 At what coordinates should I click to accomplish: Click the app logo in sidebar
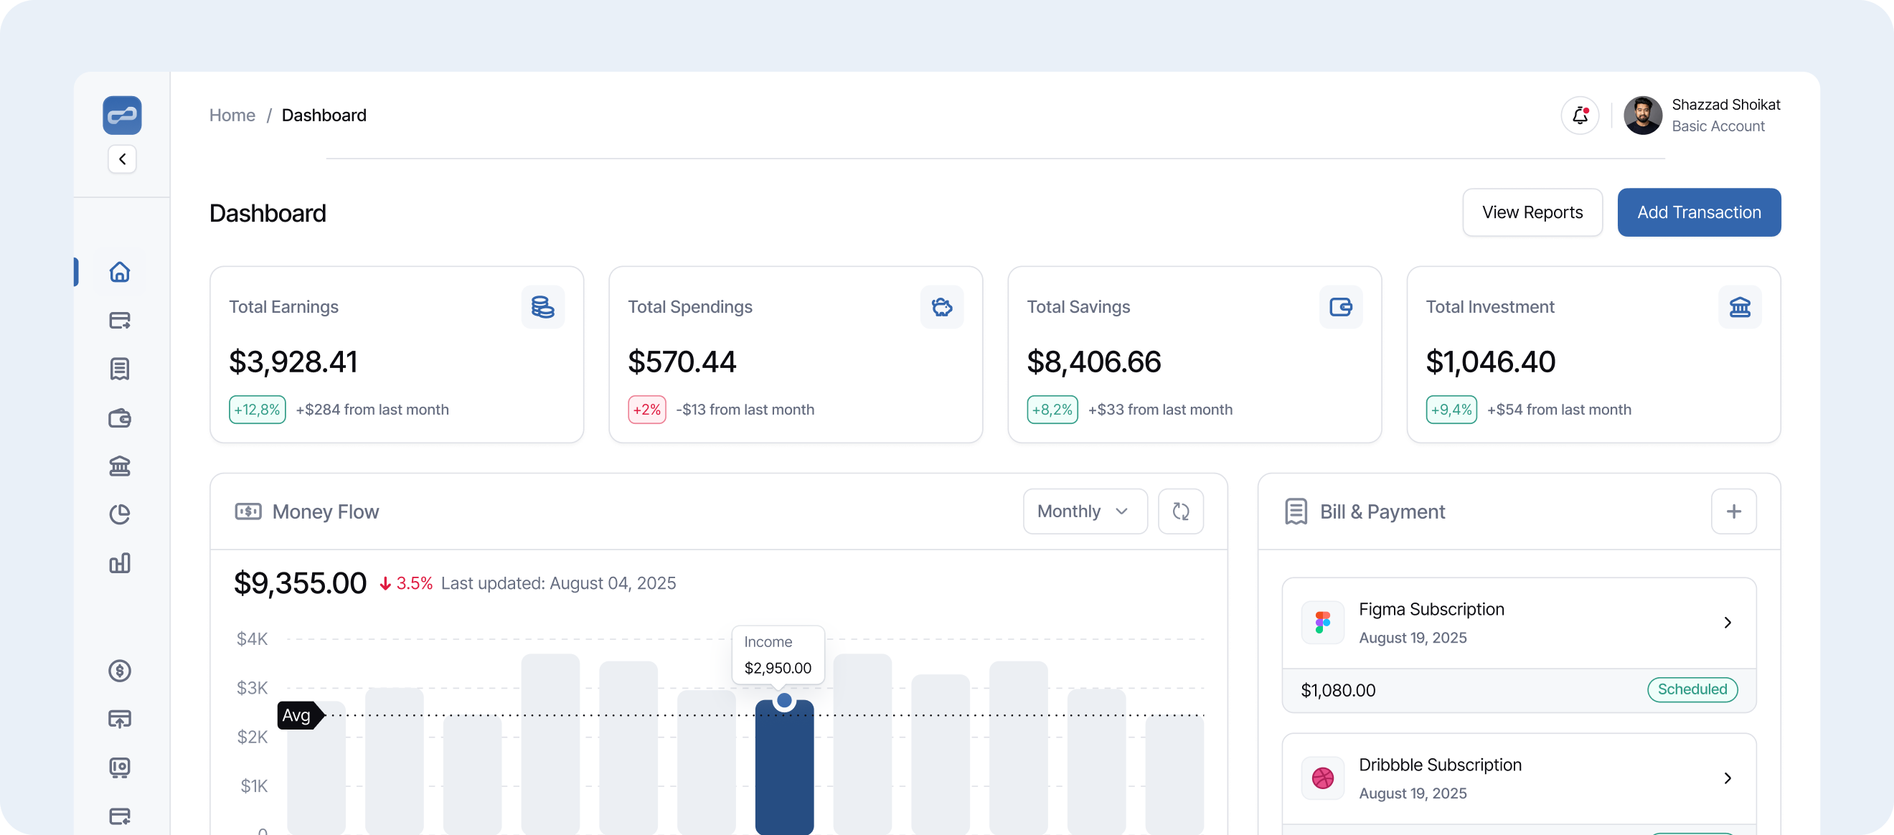coord(122,115)
